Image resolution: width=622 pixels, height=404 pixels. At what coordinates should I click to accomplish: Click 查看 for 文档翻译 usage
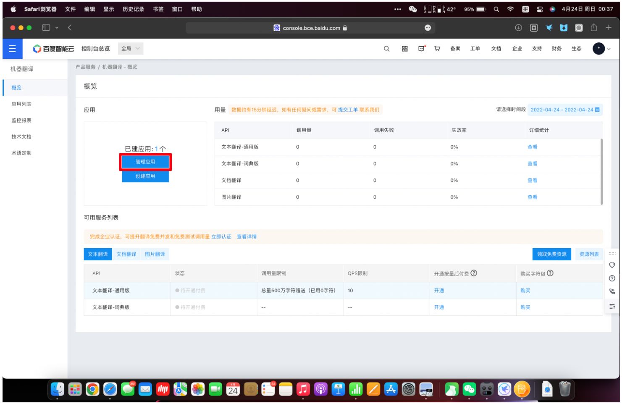[532, 181]
